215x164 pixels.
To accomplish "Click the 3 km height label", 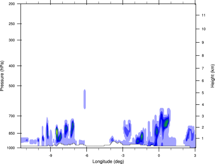I will tap(203, 116).
